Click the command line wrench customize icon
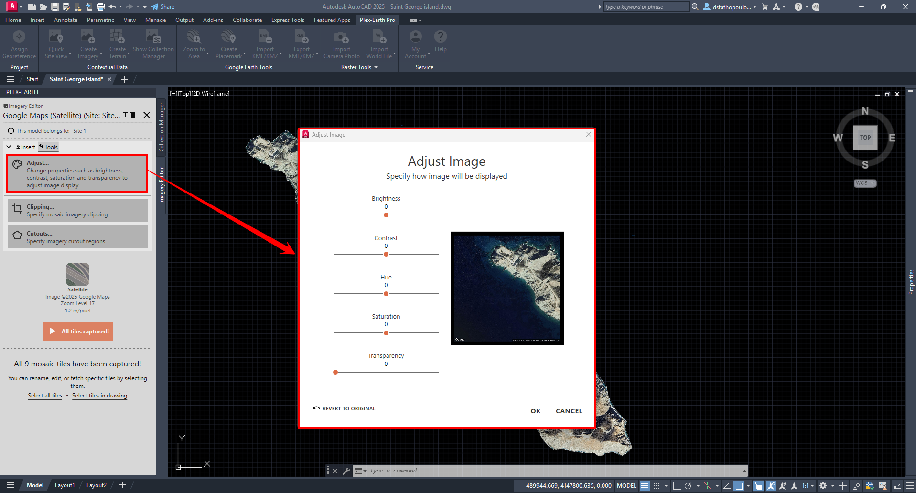916x493 pixels. pyautogui.click(x=346, y=471)
